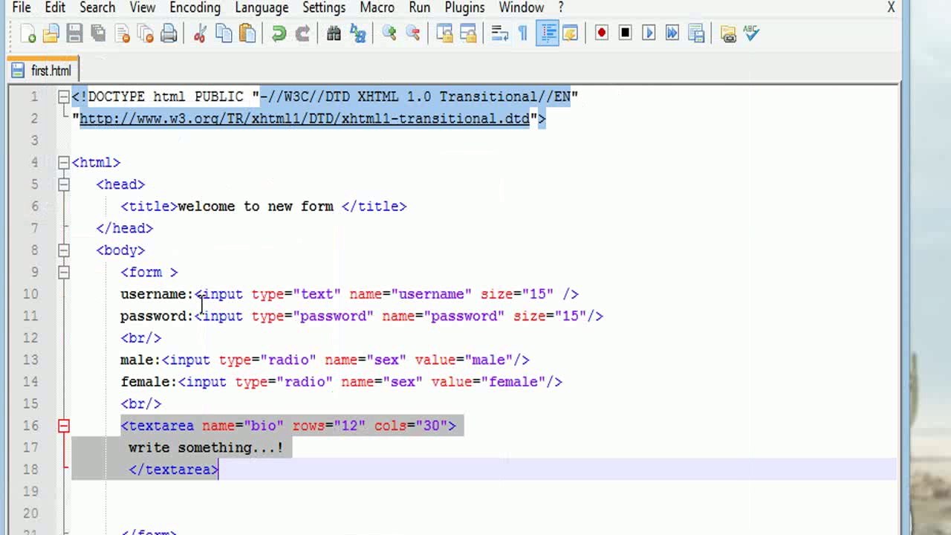
Task: Play back the recorded macro
Action: [649, 33]
